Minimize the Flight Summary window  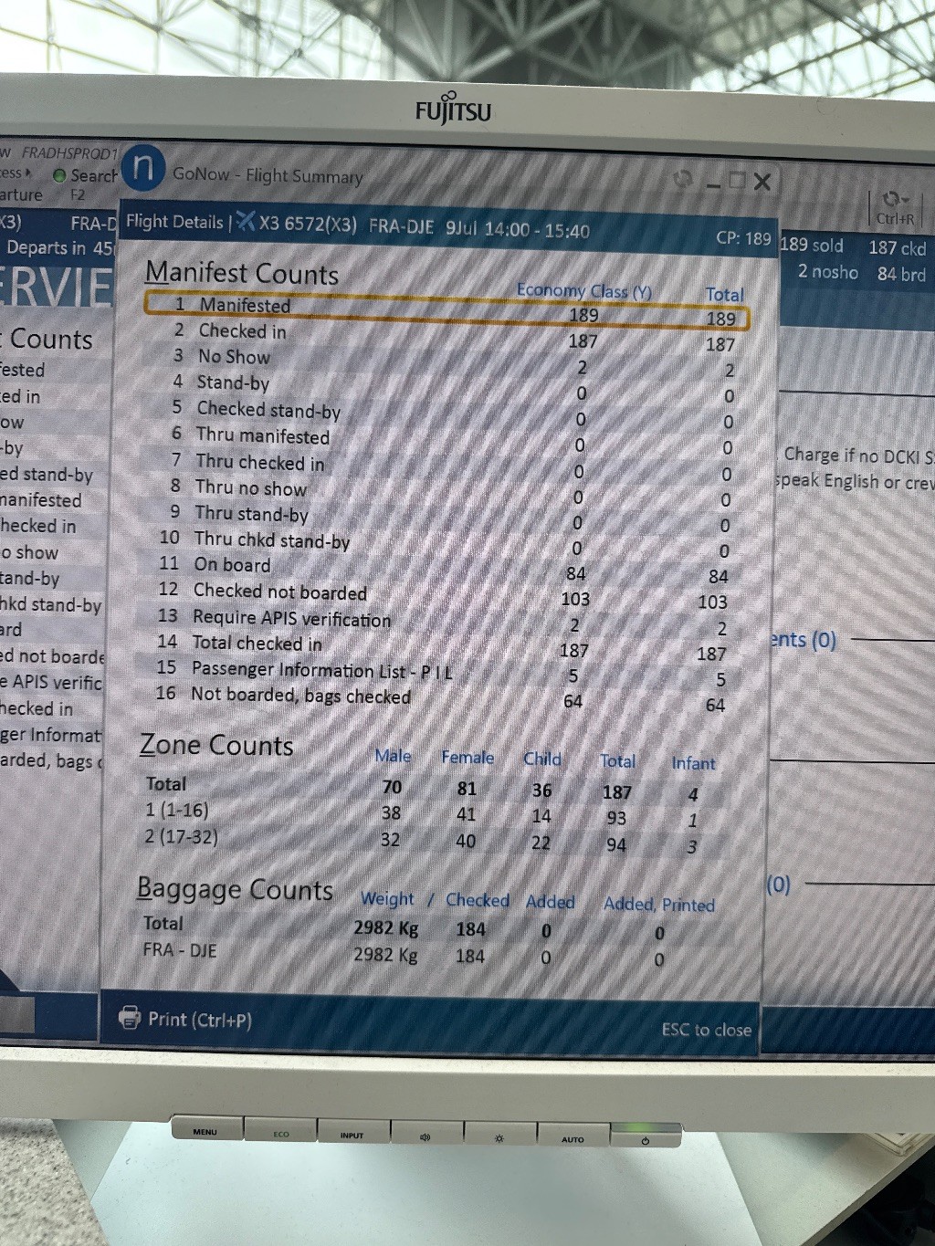point(714,183)
